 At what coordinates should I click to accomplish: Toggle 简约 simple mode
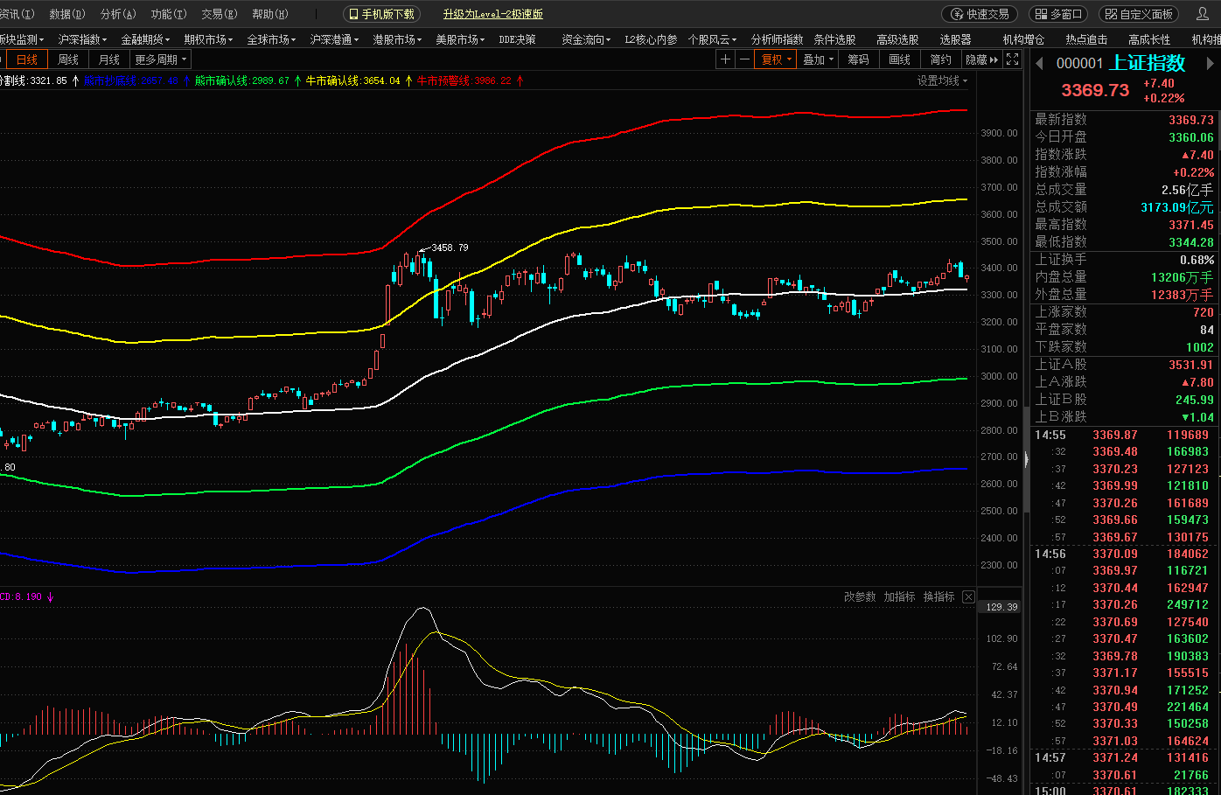(941, 59)
